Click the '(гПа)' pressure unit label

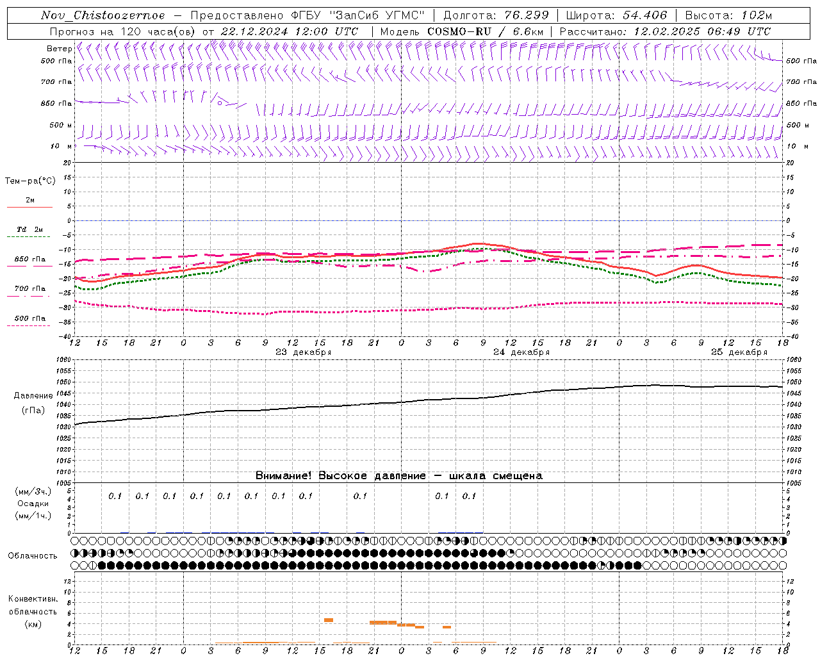coord(33,411)
